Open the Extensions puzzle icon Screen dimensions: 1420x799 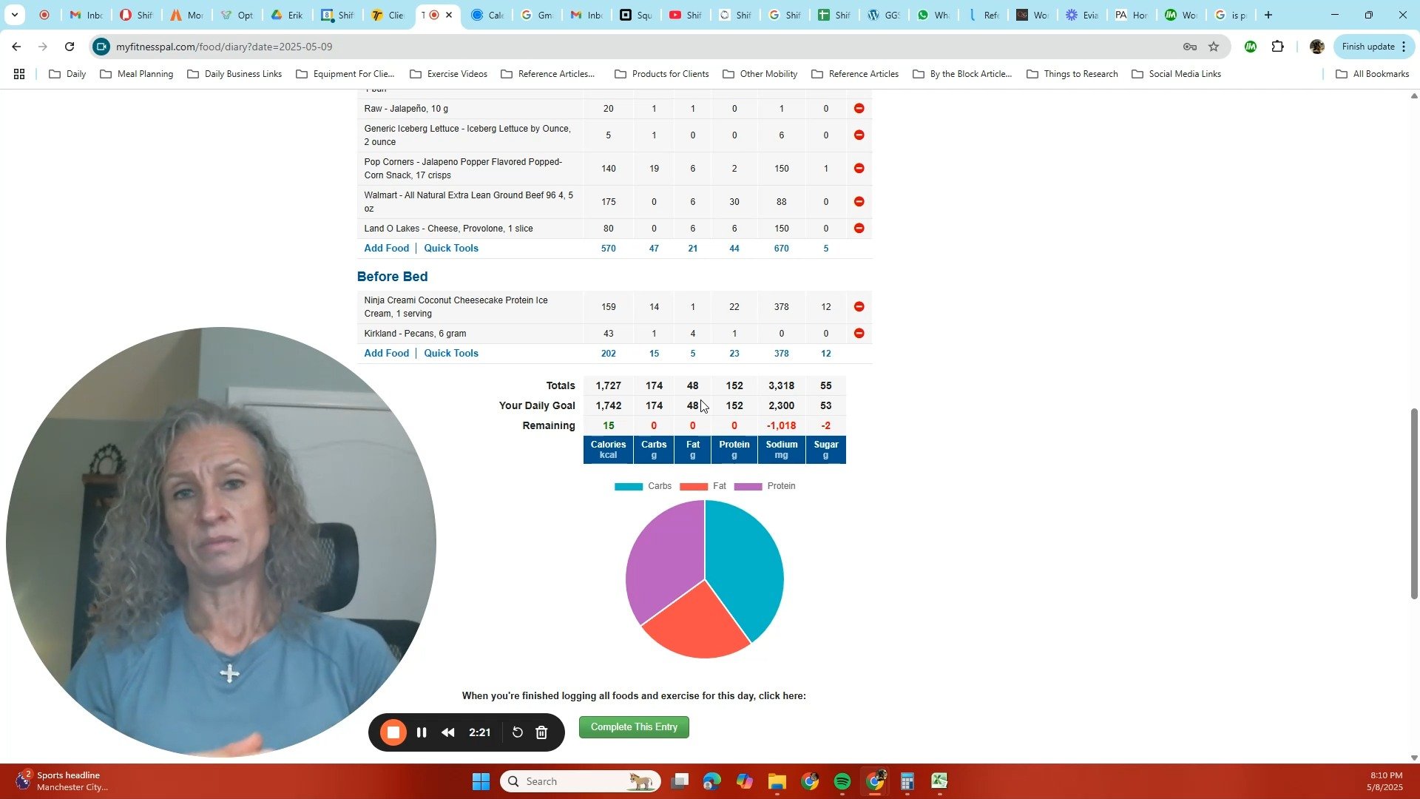1278,47
